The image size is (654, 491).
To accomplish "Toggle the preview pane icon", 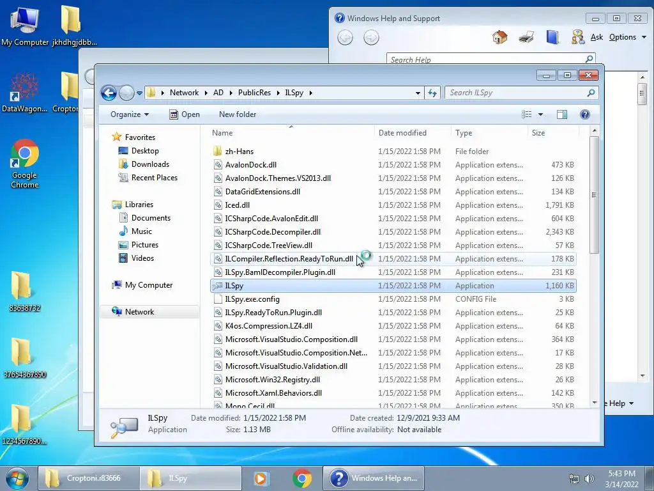I will click(562, 114).
